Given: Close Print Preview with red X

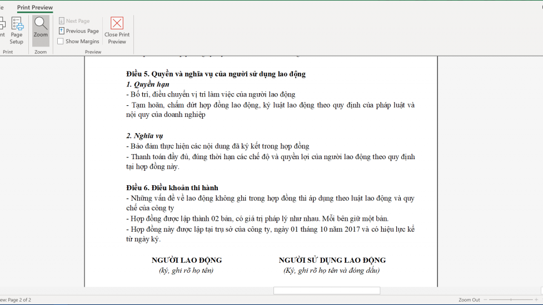Looking at the screenshot, I should (x=117, y=30).
